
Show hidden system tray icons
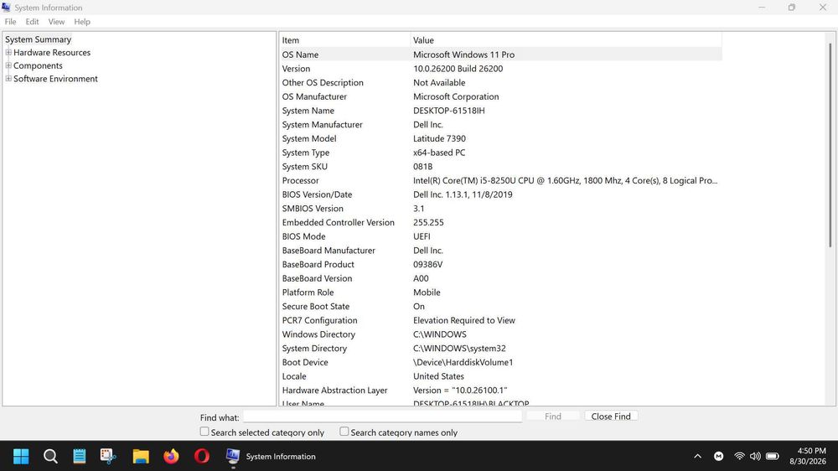(x=697, y=456)
